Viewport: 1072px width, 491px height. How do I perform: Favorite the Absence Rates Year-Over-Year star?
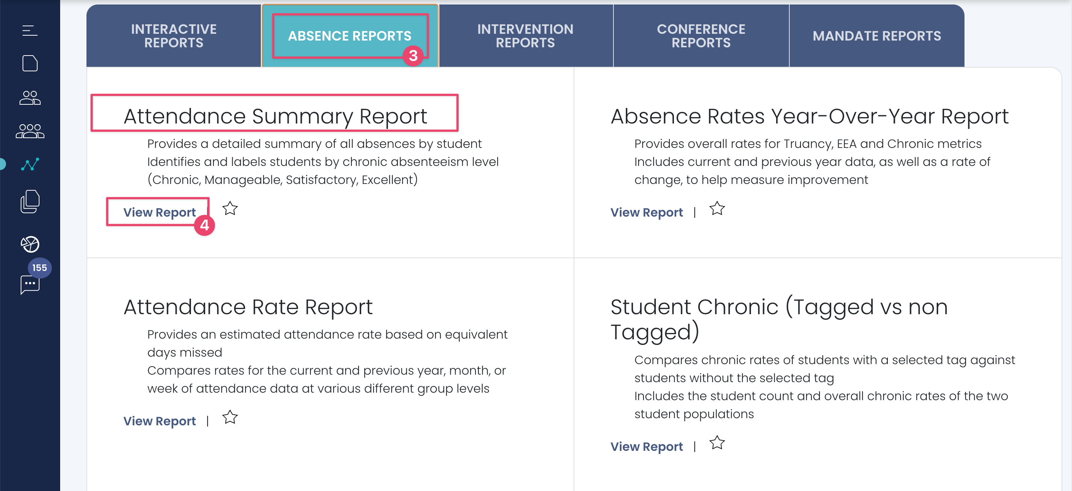716,209
